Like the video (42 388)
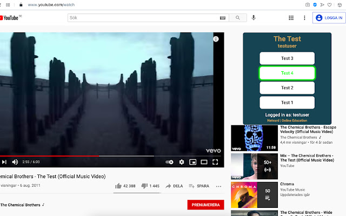This screenshot has width=346, height=216. (125, 186)
